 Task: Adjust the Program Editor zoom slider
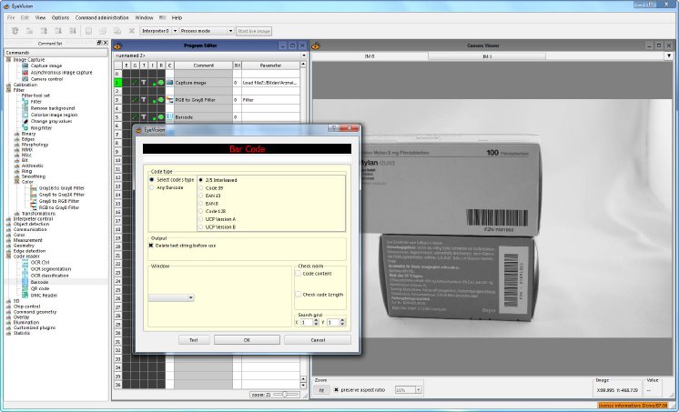tap(285, 395)
